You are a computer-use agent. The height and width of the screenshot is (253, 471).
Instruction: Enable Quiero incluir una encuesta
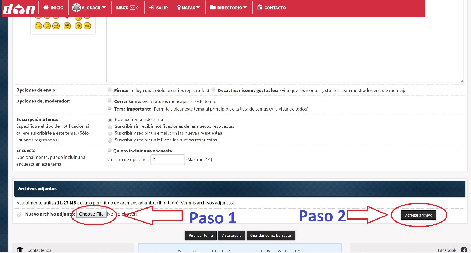pyautogui.click(x=110, y=150)
